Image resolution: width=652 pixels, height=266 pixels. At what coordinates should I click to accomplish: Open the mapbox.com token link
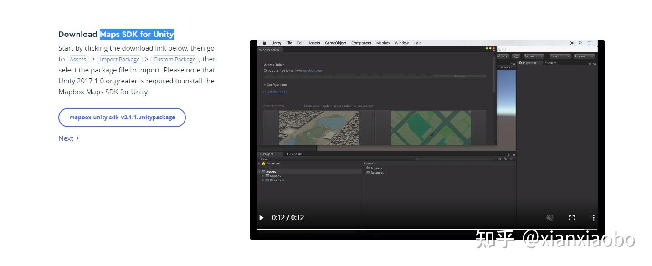[x=313, y=71]
